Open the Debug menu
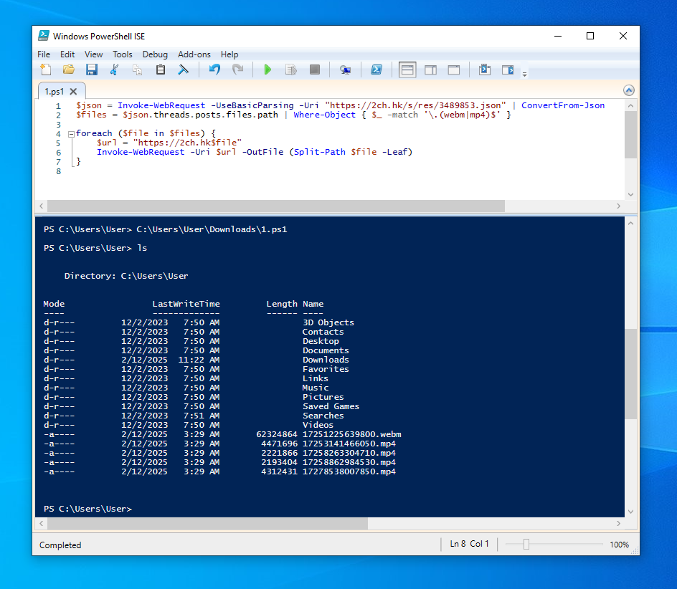The width and height of the screenshot is (677, 589). tap(155, 54)
